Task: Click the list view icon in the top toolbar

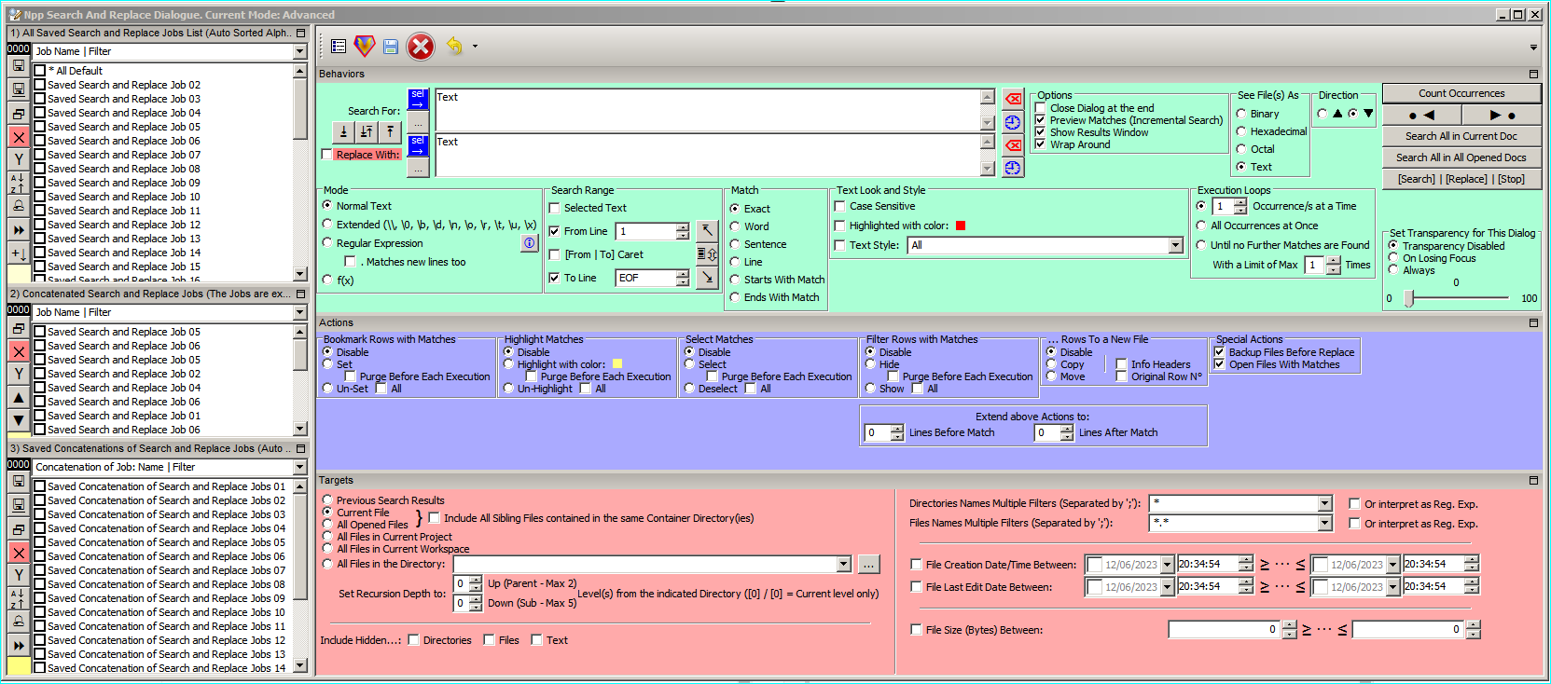Action: (x=339, y=47)
